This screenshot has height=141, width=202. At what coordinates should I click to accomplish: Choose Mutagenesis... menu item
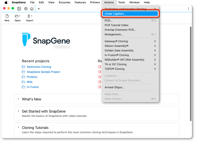130,34
